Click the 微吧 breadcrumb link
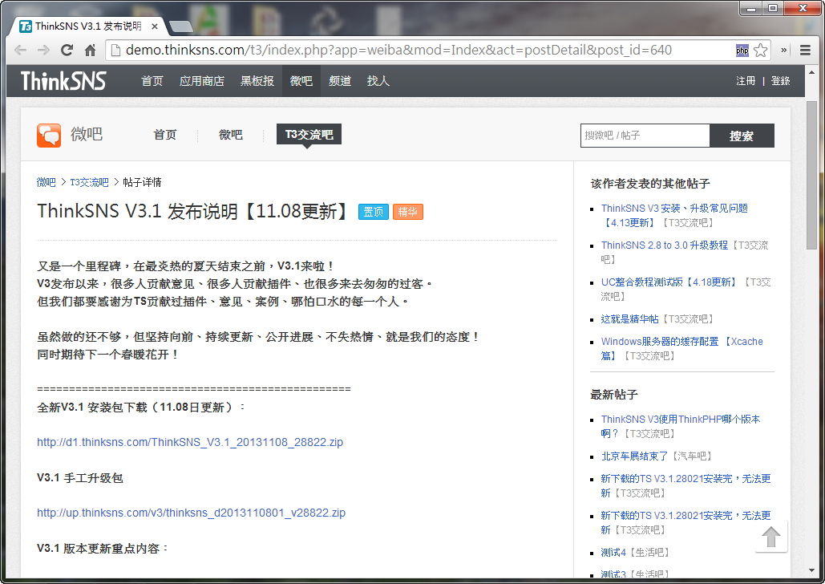 [47, 182]
